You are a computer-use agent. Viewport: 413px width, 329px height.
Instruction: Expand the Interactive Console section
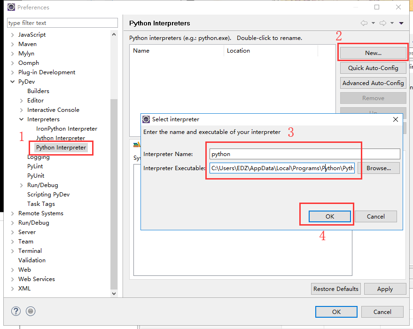[21, 110]
